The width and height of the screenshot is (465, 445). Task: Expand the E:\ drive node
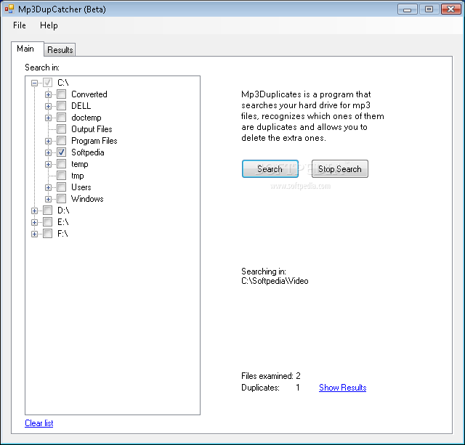(34, 222)
